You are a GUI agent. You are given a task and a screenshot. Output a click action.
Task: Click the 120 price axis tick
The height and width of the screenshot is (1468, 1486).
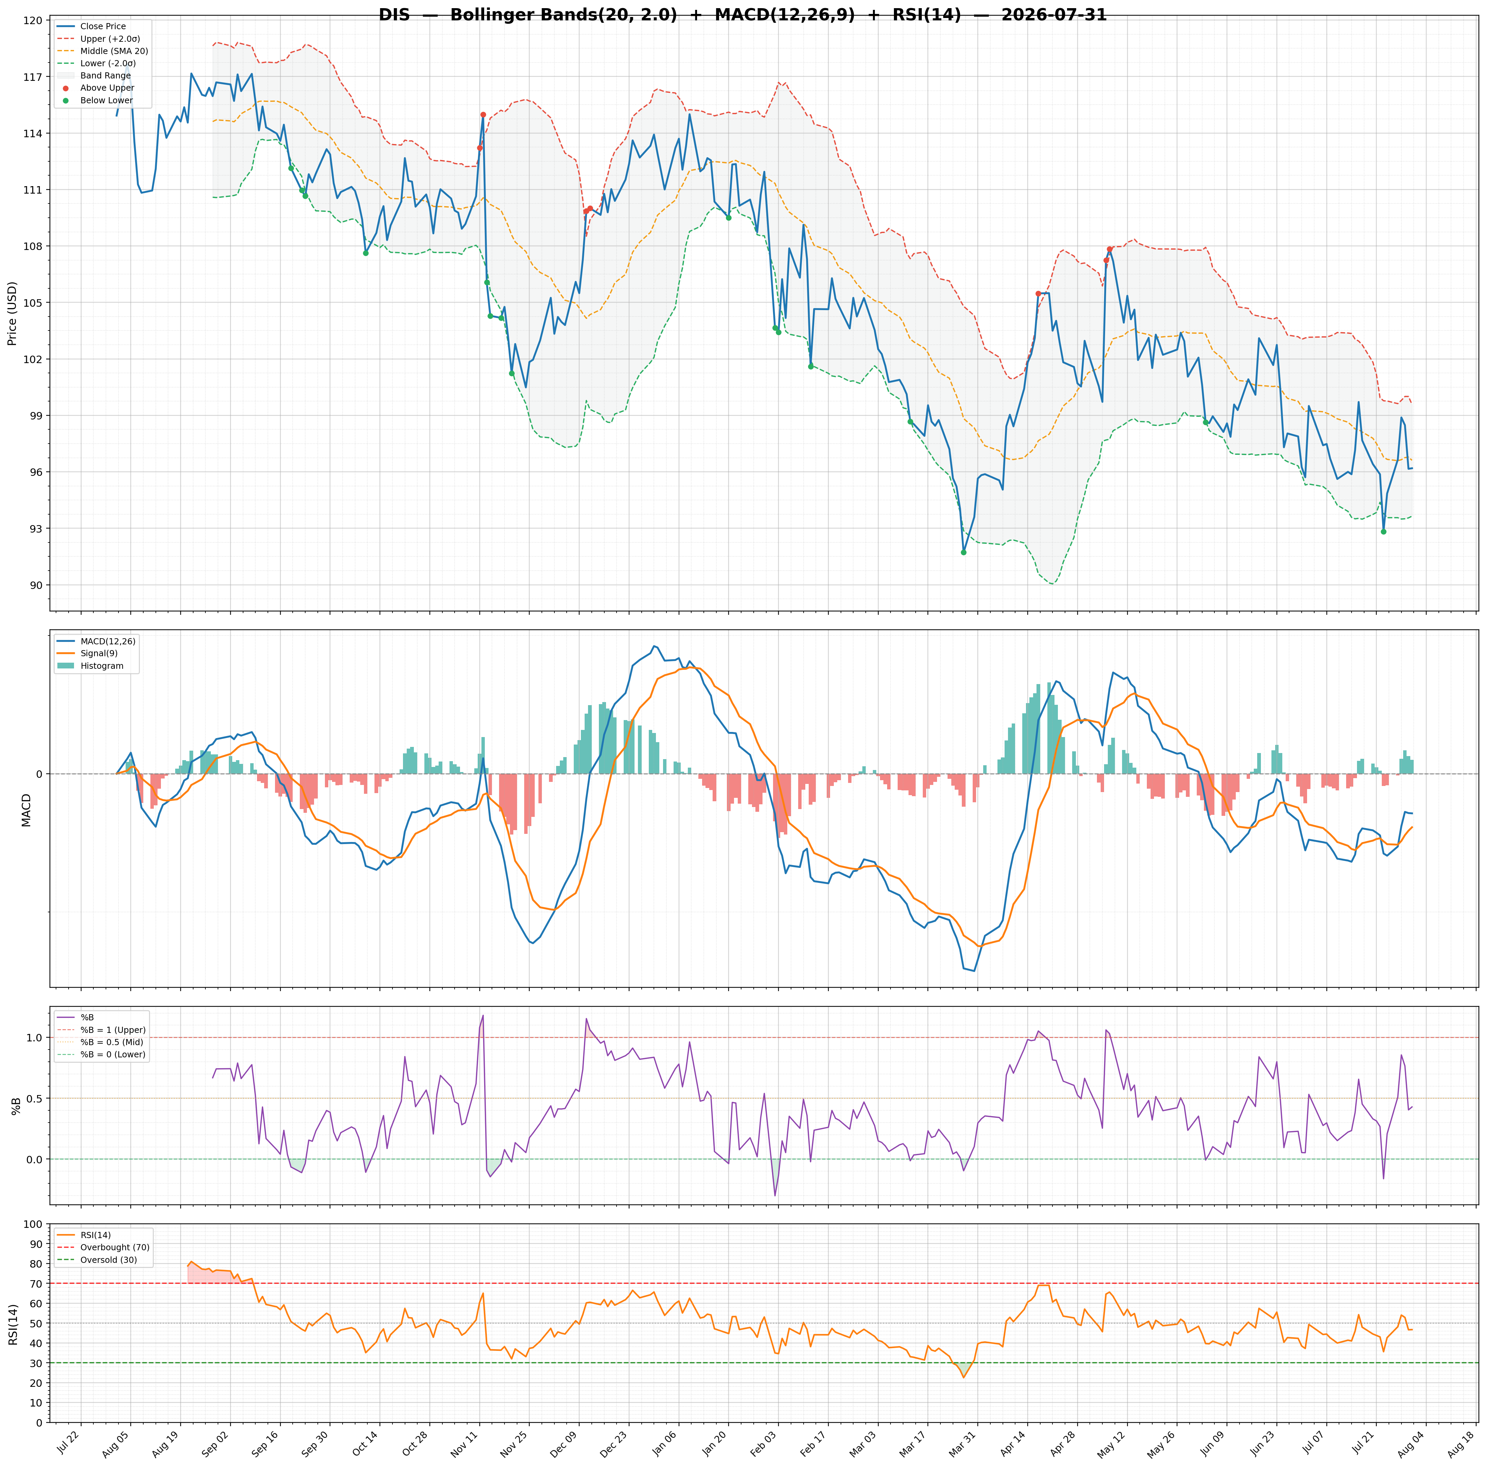(x=32, y=21)
